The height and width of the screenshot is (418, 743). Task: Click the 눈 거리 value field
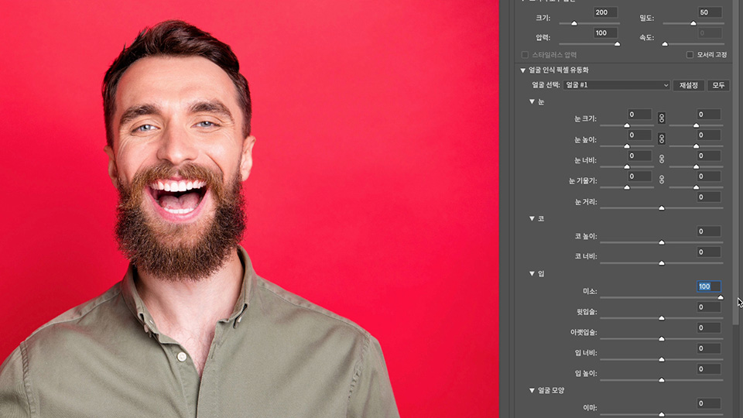click(709, 197)
